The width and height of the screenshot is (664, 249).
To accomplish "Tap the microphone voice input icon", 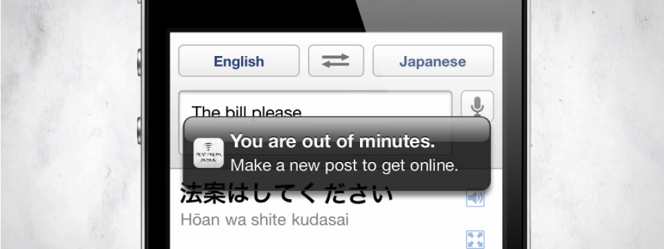I will click(477, 106).
